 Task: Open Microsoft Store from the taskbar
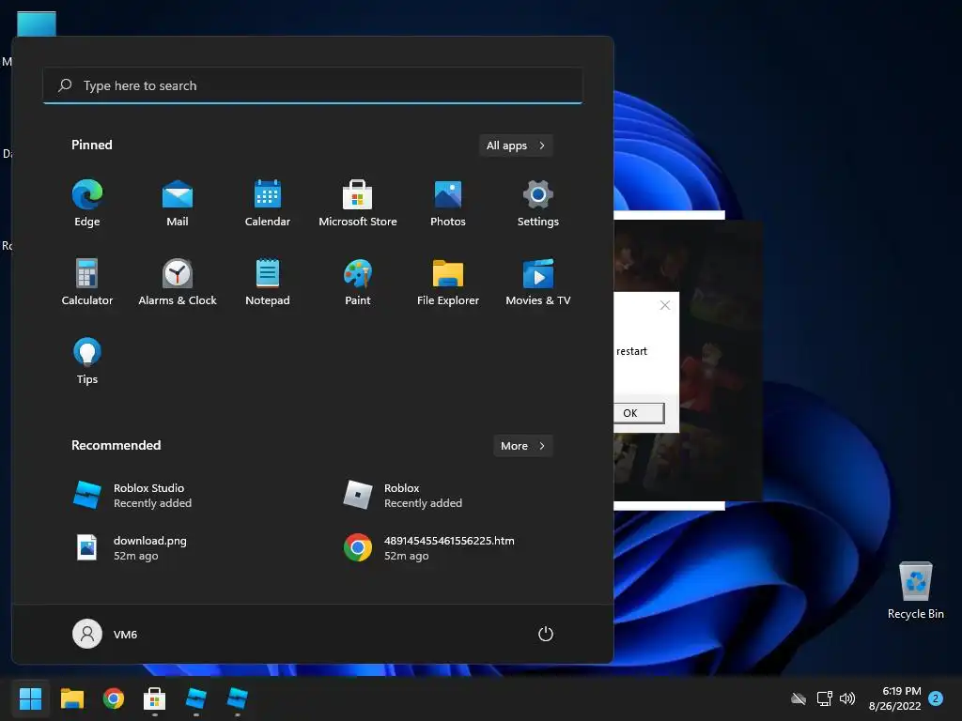(155, 698)
